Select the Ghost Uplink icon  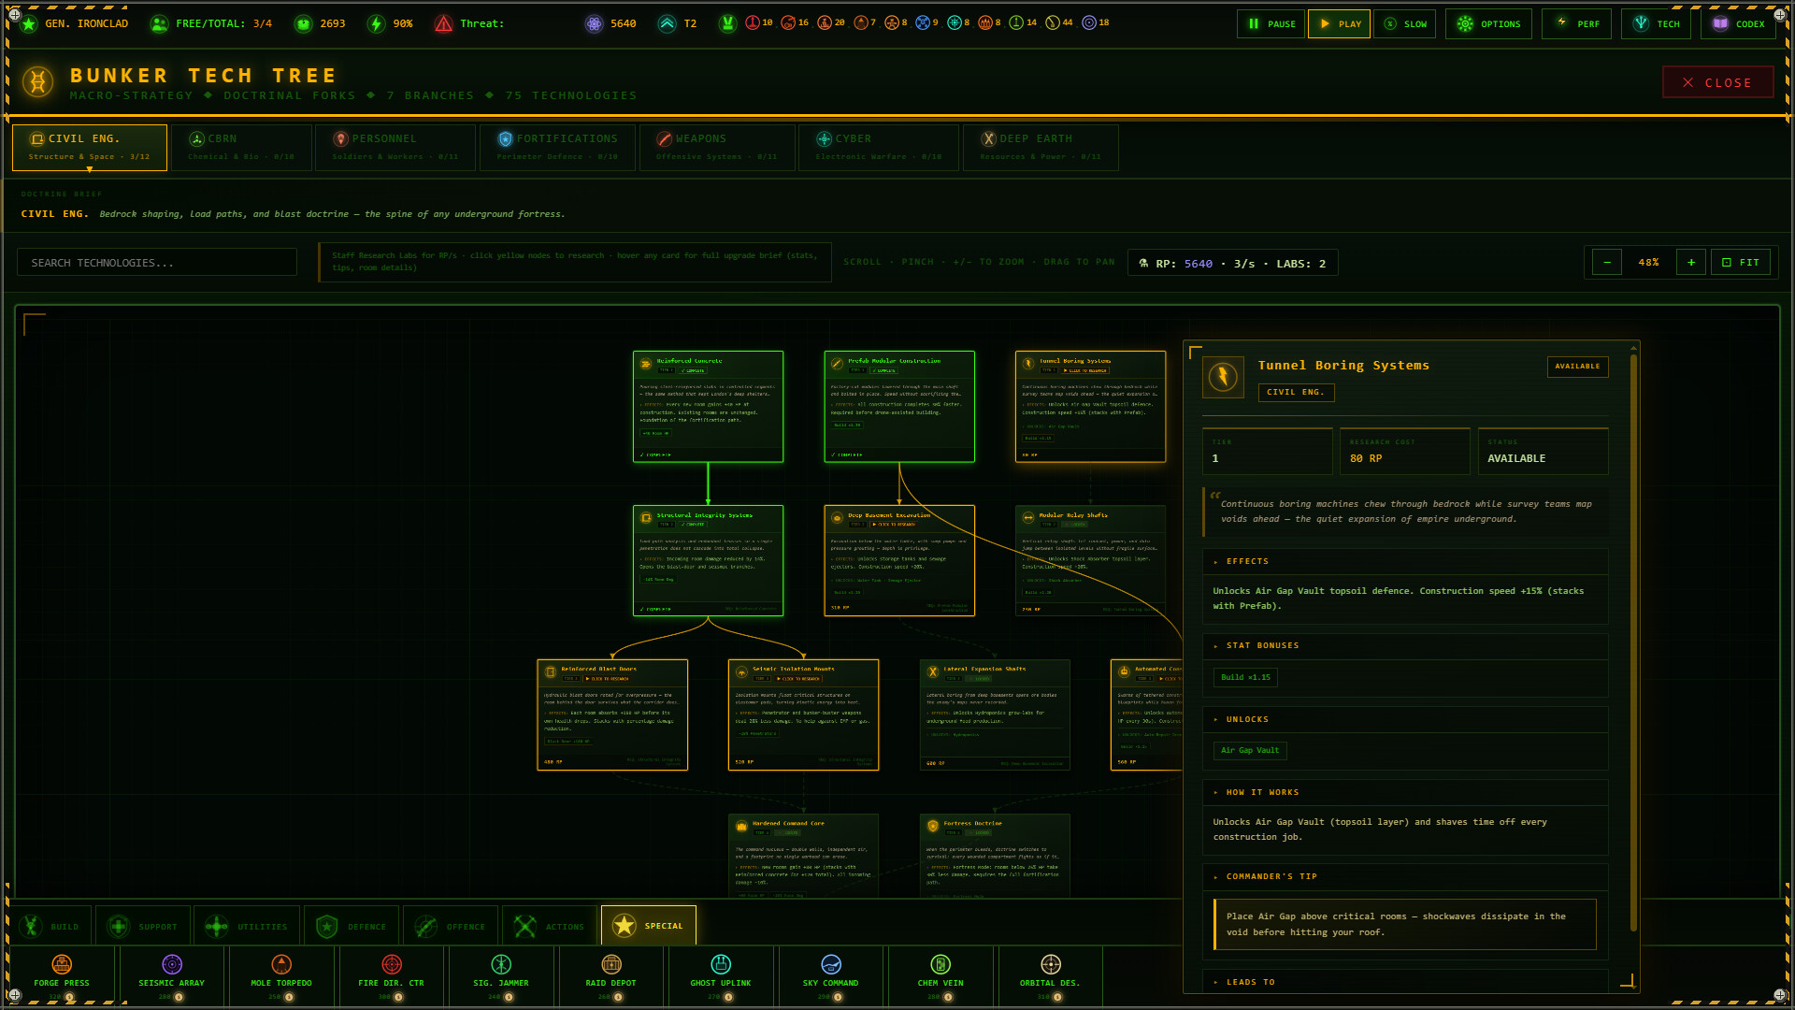(x=721, y=964)
